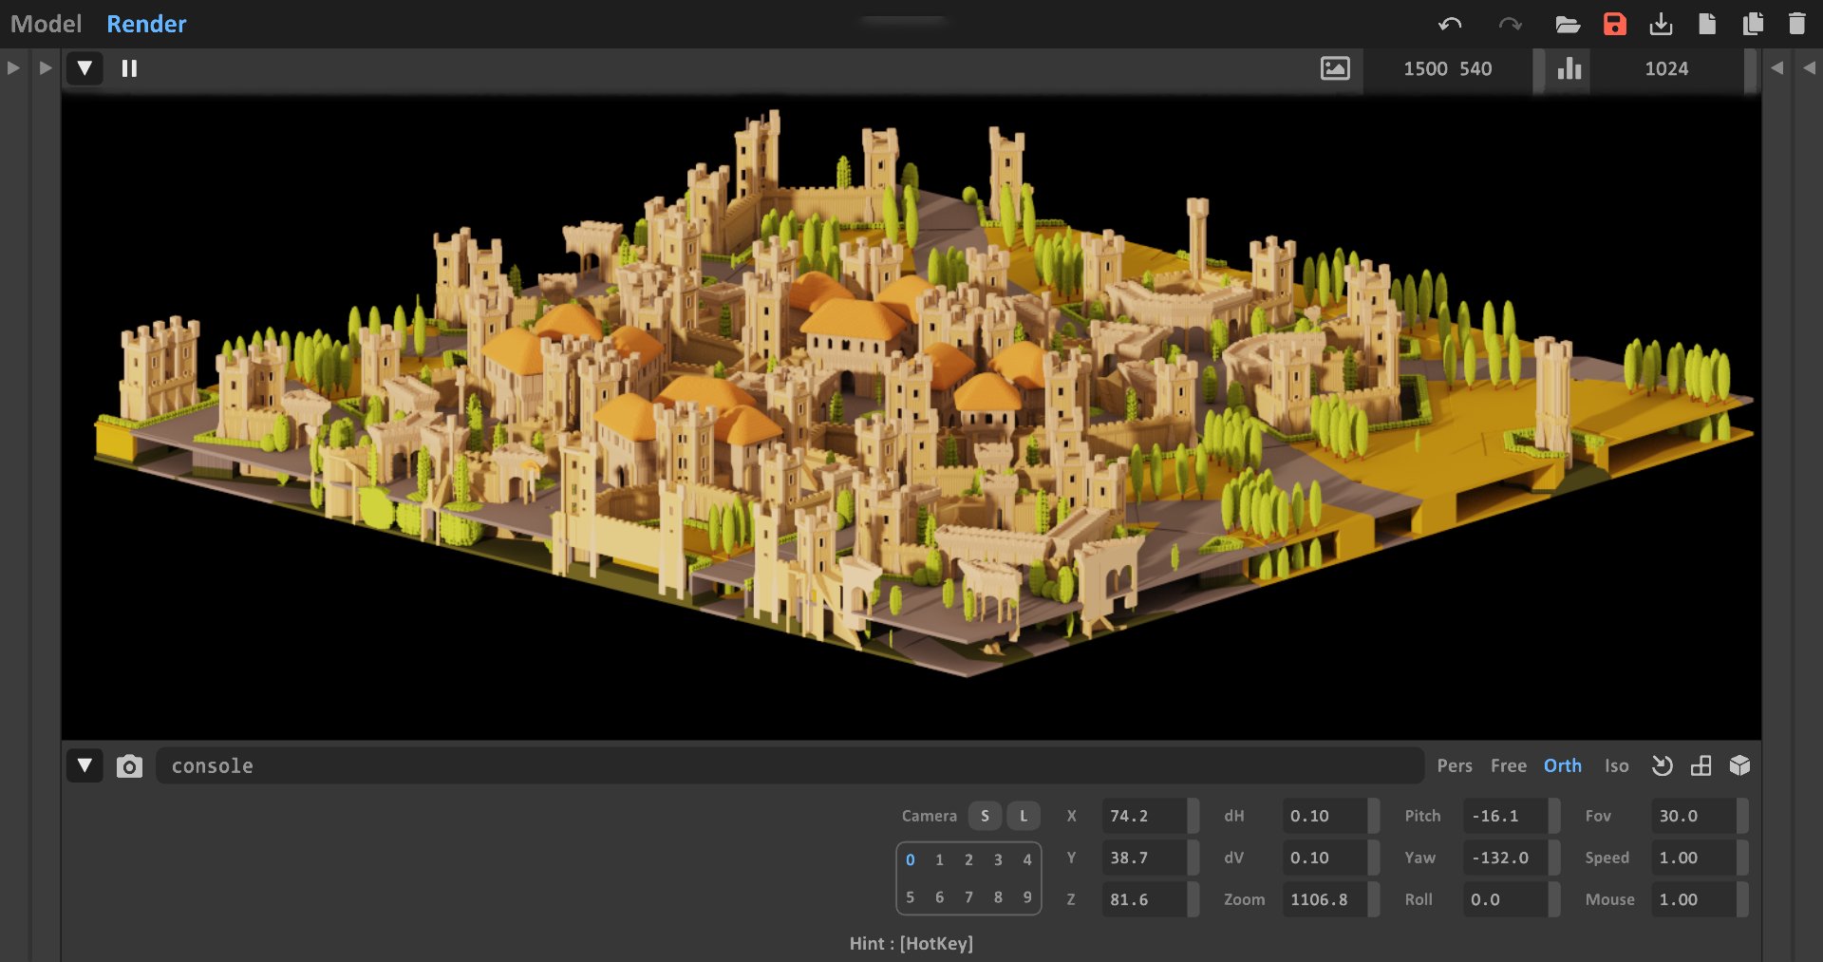Click the camera snapshot icon beside console
The image size is (1823, 962).
tap(129, 765)
